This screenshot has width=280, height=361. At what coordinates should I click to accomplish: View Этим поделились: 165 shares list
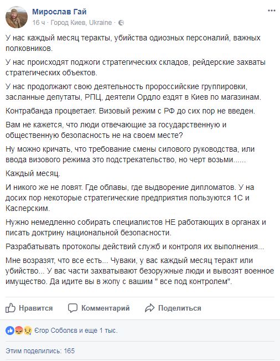[40, 351]
